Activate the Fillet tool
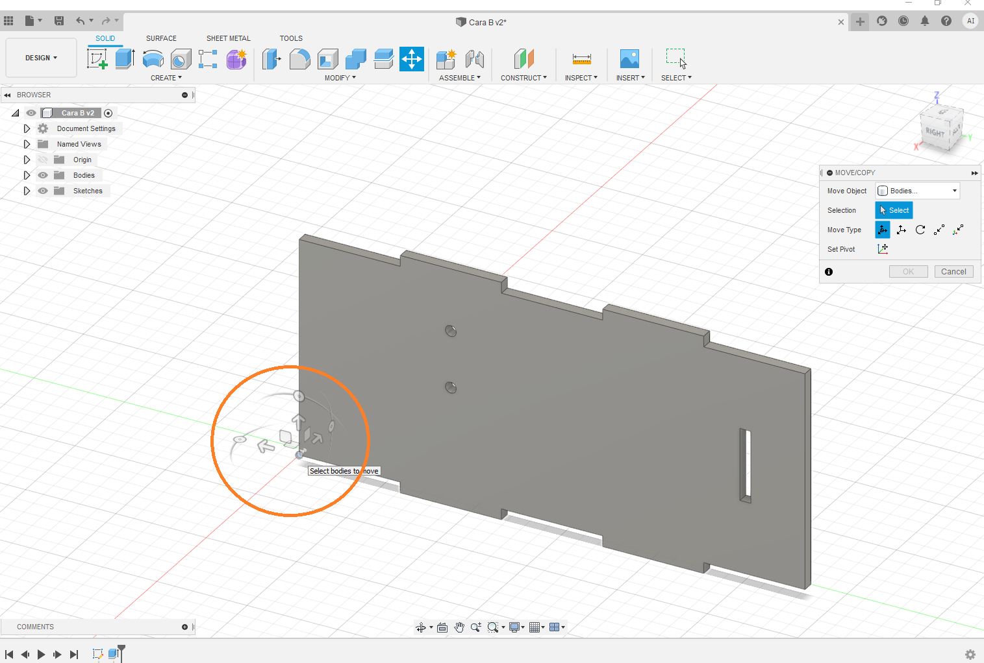The image size is (984, 663). pyautogui.click(x=299, y=59)
